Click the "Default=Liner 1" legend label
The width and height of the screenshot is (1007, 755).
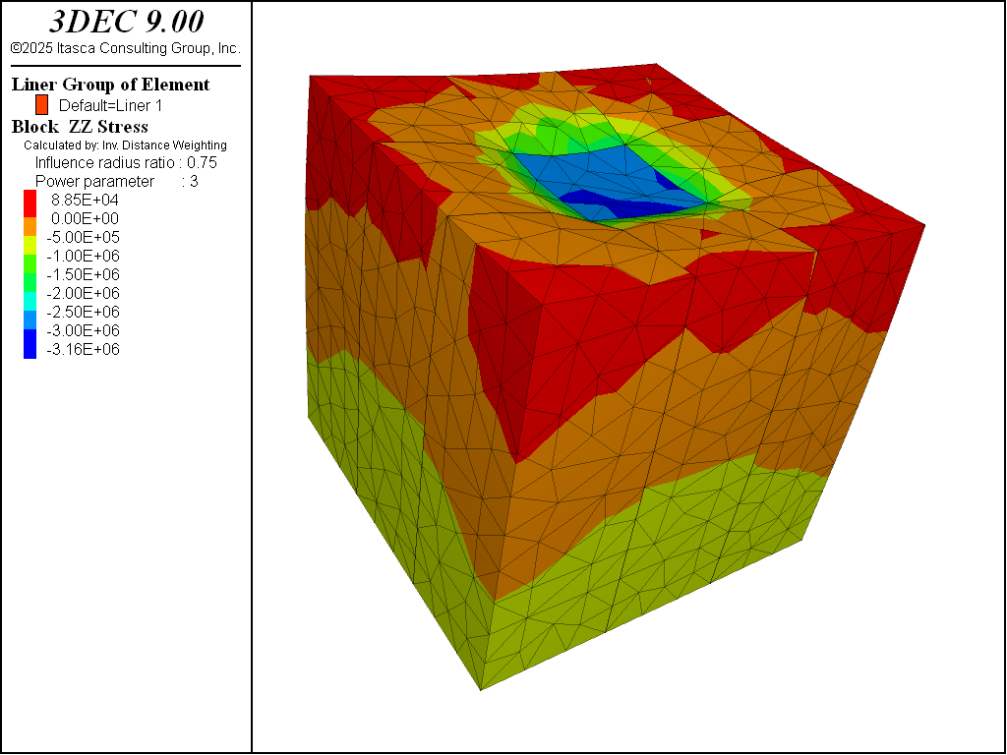point(110,105)
